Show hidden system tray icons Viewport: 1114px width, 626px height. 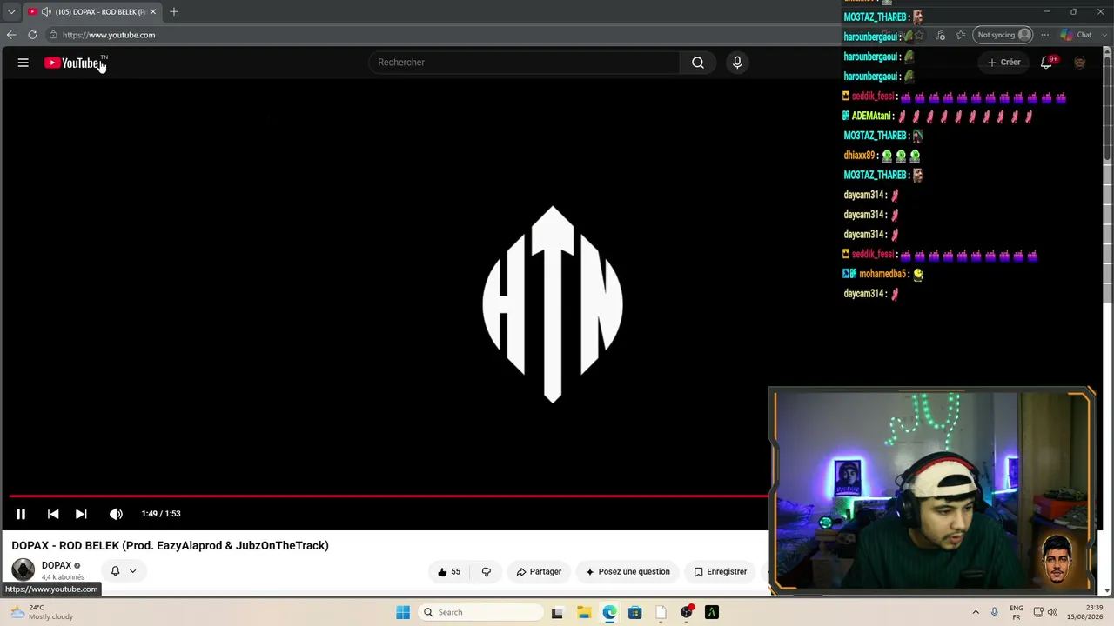click(x=976, y=612)
